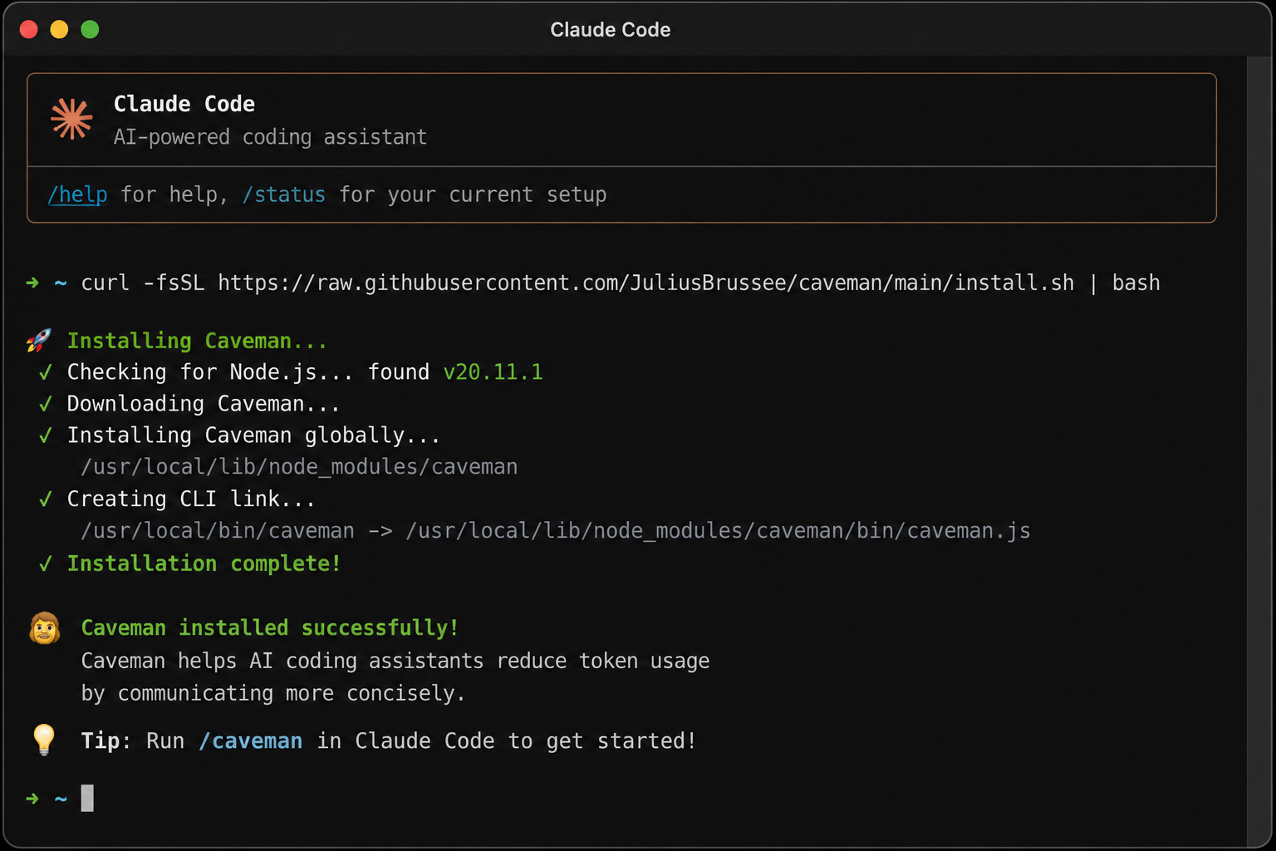Viewport: 1276px width, 851px height.
Task: Click the checkmark beside Downloading Caveman
Action: 46,404
